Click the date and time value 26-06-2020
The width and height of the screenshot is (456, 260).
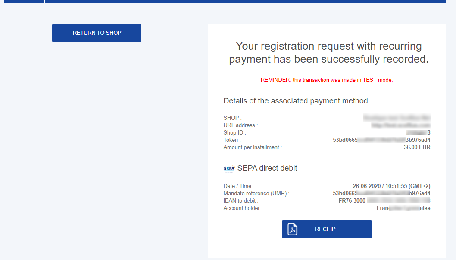coord(391,186)
